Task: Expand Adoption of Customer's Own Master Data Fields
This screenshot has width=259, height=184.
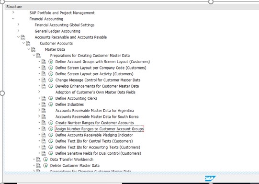Action: point(39,92)
